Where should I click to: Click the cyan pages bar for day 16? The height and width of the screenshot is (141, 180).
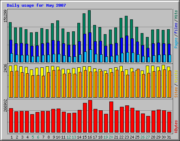tap(91, 56)
